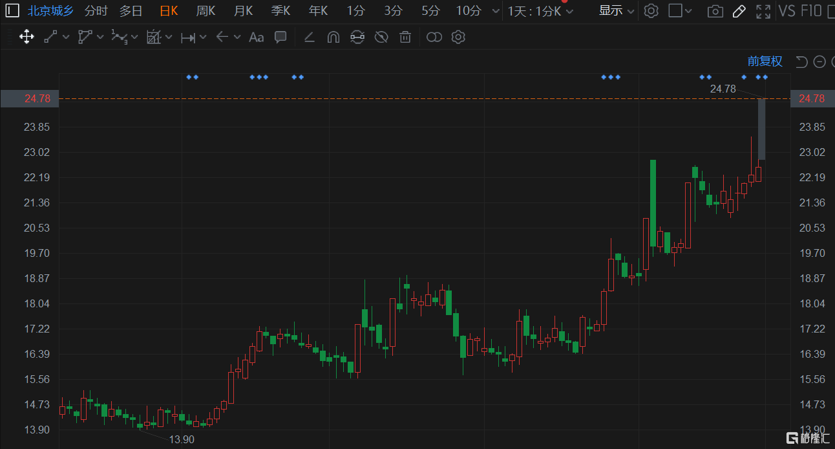Screen dimensions: 835x449
Task: Click the undo arrow beside 前复权
Action: [x=802, y=61]
